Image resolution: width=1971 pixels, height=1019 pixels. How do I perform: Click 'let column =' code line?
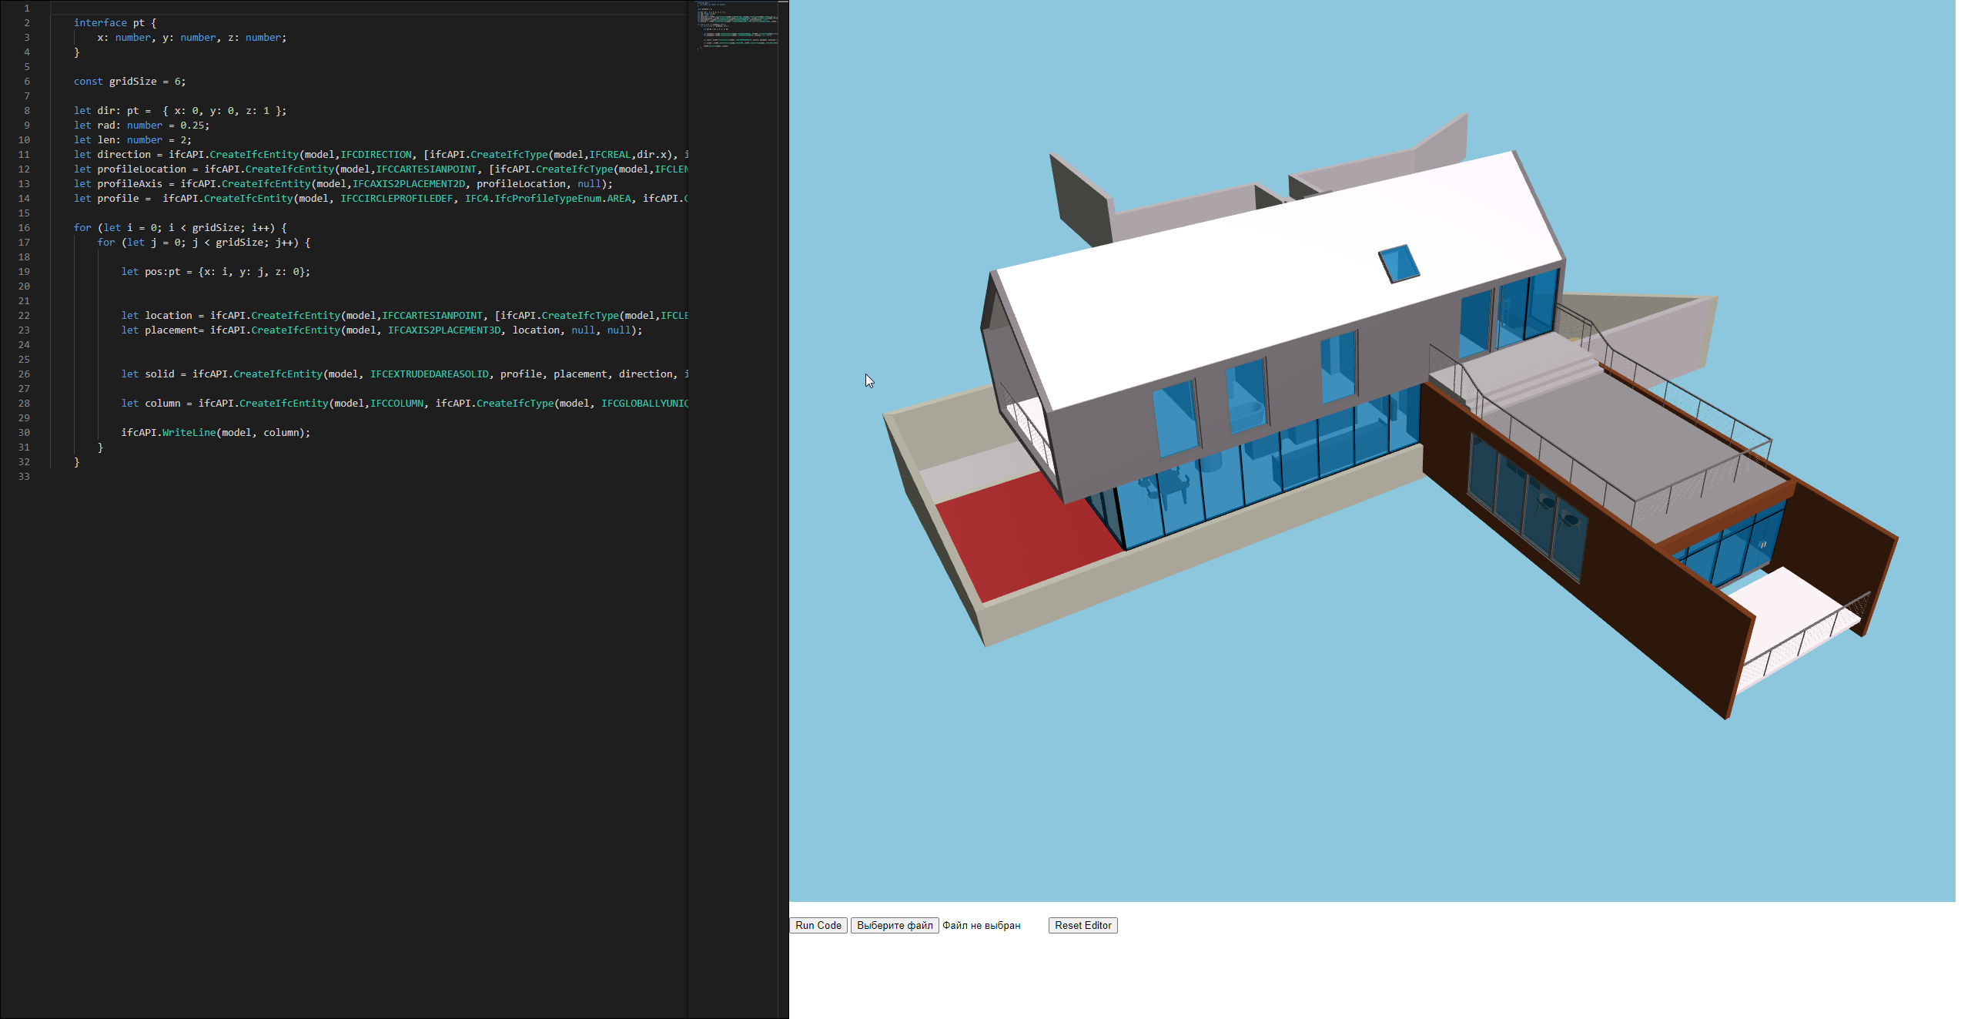(404, 404)
